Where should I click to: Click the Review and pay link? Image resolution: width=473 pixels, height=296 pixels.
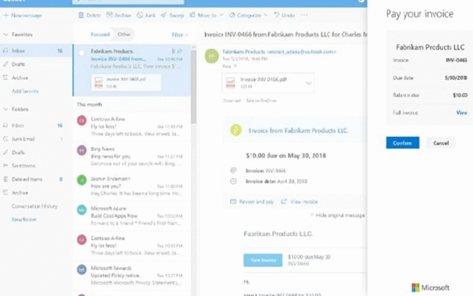point(256,202)
